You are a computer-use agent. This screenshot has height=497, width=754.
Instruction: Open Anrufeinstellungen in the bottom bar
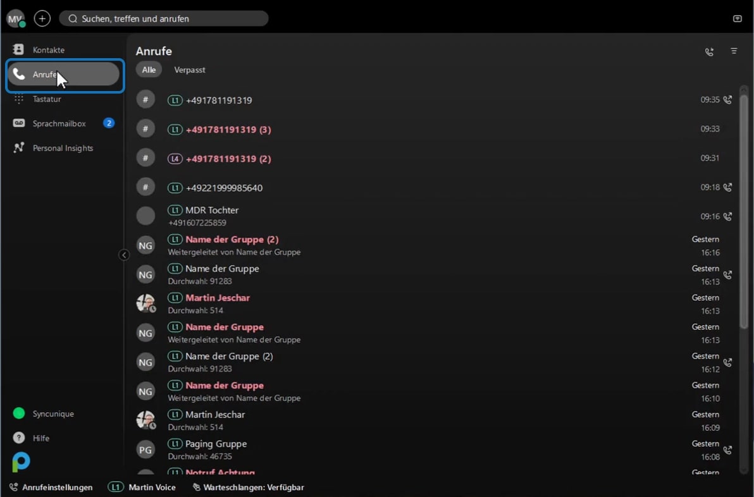click(x=51, y=487)
